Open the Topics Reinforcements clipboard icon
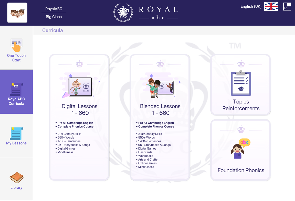 click(x=241, y=83)
